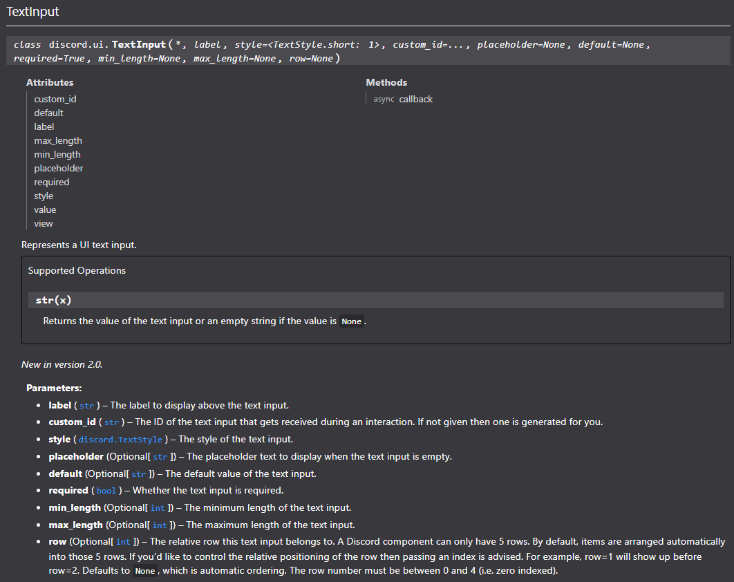
Task: Click the str type link beside label parameter
Action: point(86,406)
